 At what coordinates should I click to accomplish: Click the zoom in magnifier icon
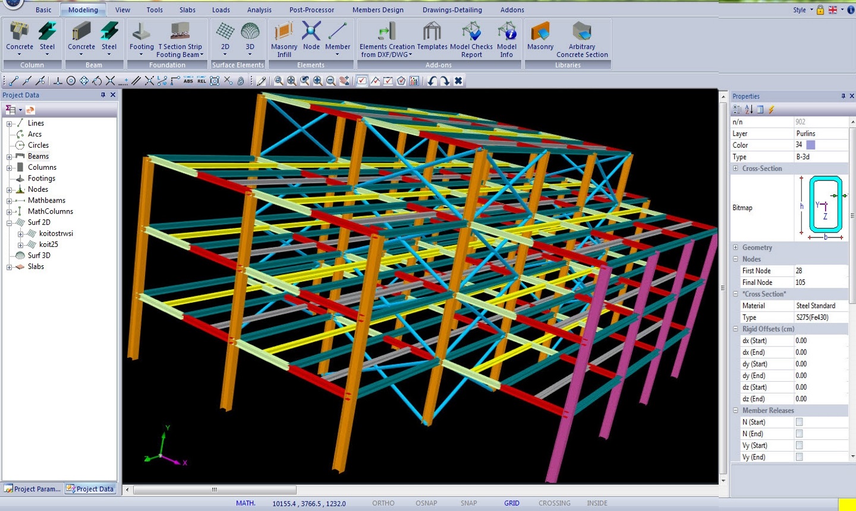tap(317, 81)
